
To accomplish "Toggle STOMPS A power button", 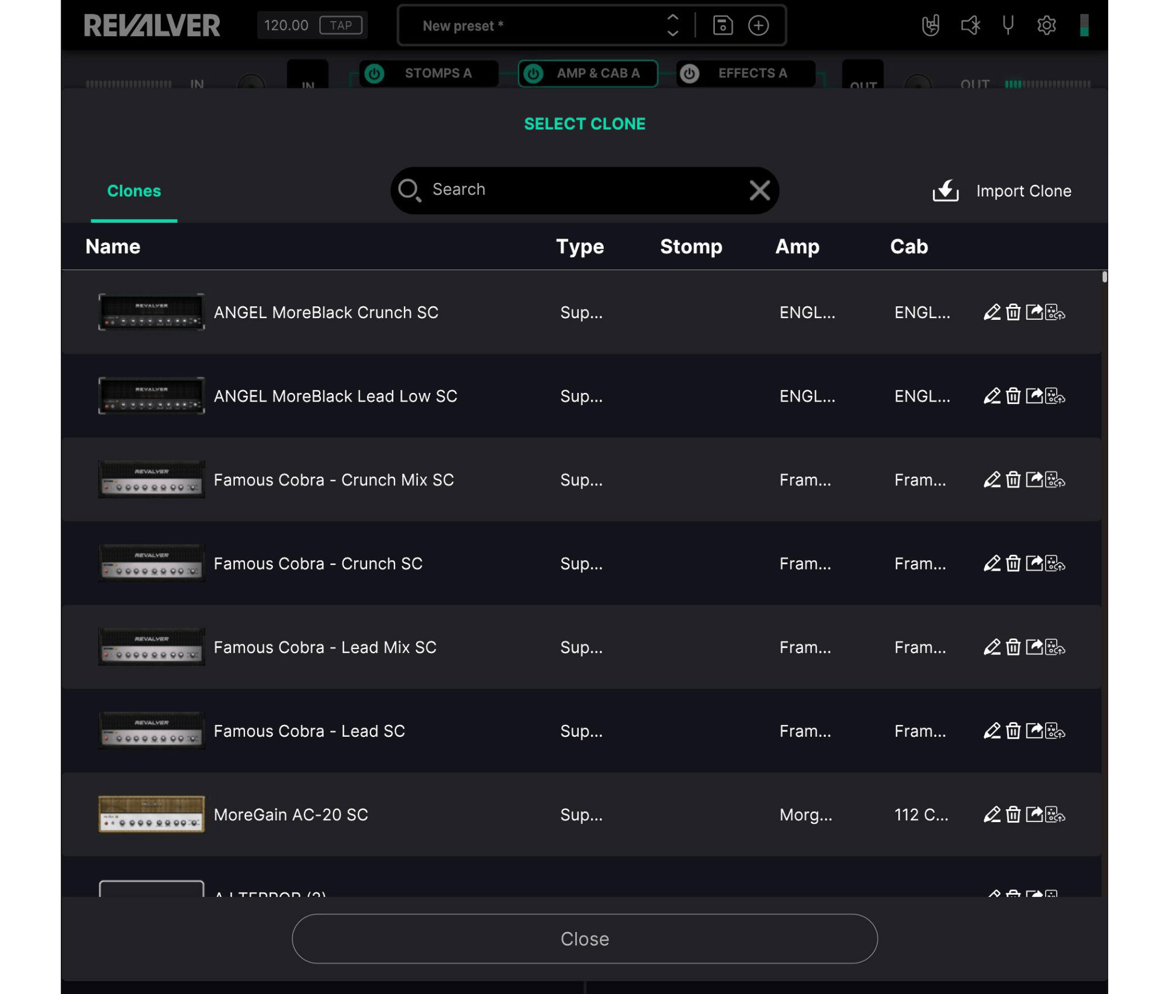I will pyautogui.click(x=375, y=74).
